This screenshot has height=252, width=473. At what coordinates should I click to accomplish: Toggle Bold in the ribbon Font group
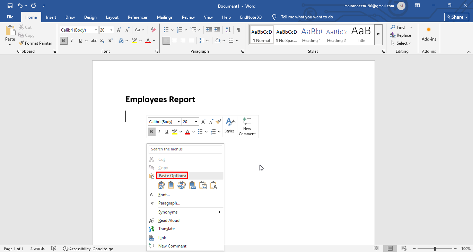(63, 41)
